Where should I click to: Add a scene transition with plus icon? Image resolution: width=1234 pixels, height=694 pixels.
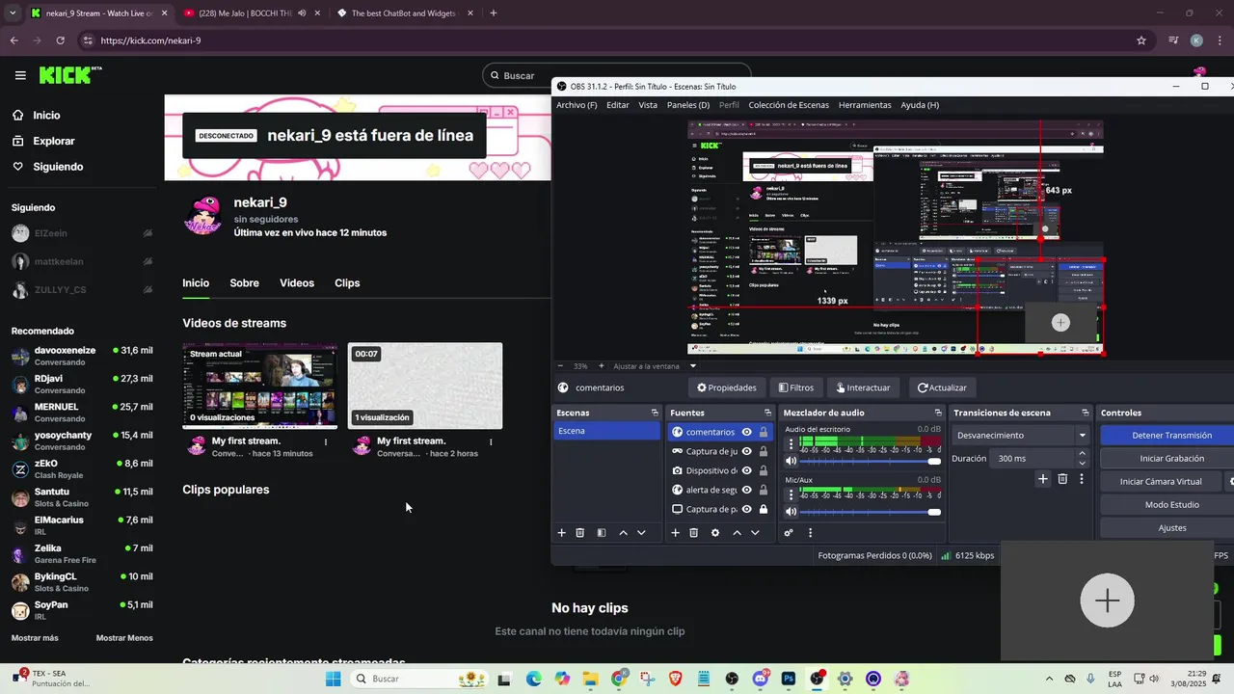1042,479
